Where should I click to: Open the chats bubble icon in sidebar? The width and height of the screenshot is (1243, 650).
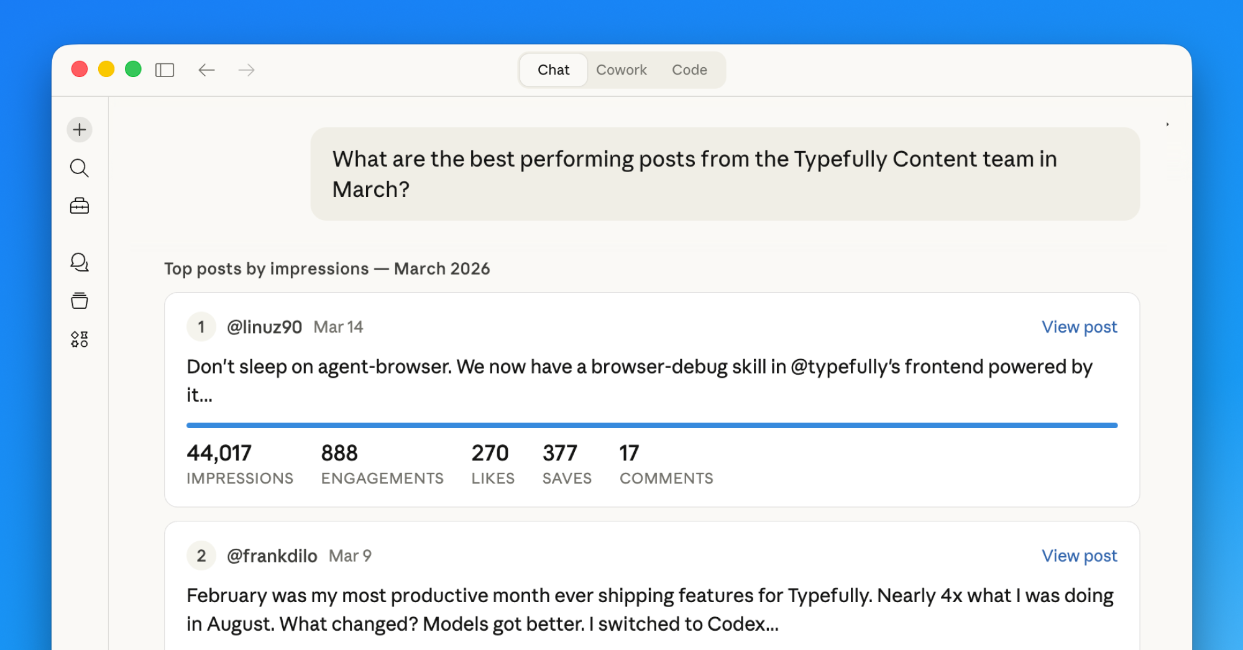pyautogui.click(x=80, y=262)
